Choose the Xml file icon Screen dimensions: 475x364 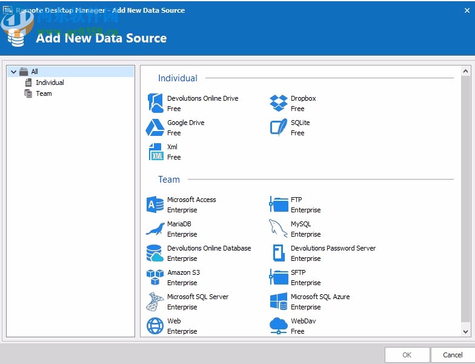point(156,152)
